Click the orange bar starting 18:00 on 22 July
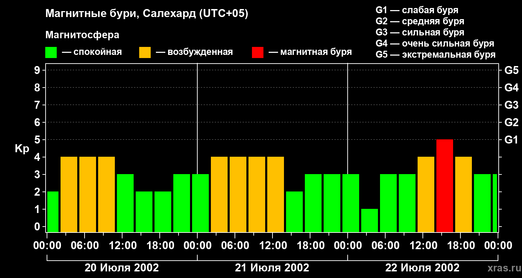522x278 pixels. [x=464, y=194]
